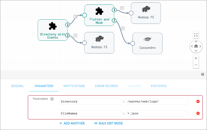
Task: Click the /server/web/logs/ value field
Action: (157, 101)
